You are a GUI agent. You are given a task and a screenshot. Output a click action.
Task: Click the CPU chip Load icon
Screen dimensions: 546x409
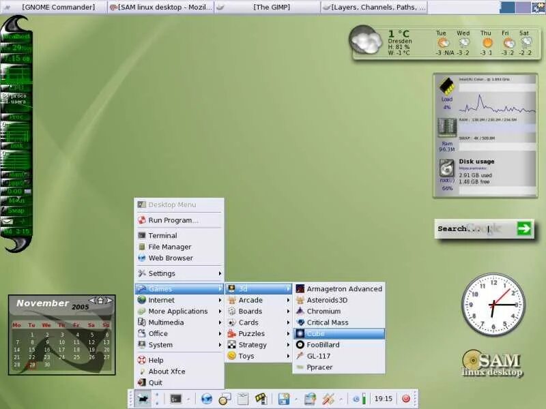(447, 86)
